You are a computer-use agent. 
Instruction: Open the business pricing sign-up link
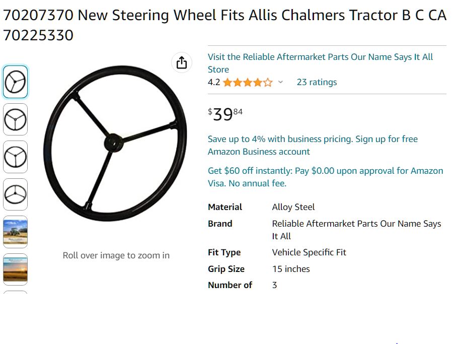[313, 145]
